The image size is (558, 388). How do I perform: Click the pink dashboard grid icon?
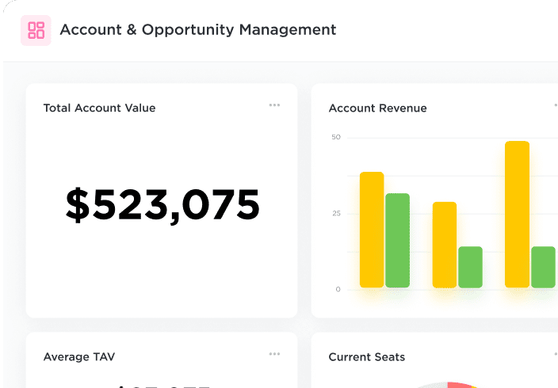coord(36,30)
